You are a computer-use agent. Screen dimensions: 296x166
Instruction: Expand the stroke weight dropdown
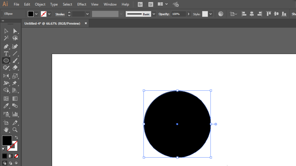(87, 14)
